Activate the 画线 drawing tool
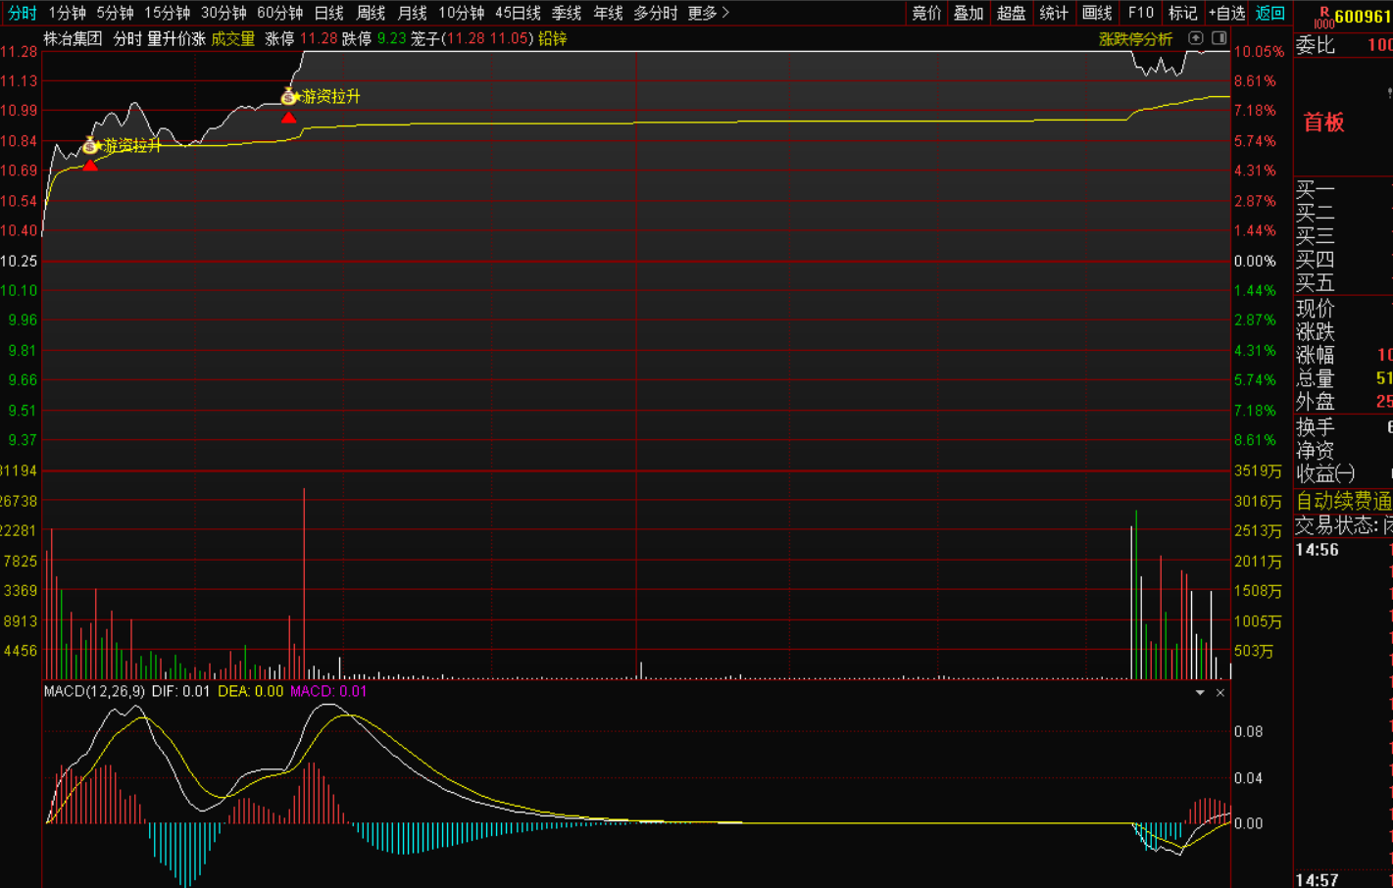Image resolution: width=1393 pixels, height=888 pixels. click(1097, 13)
